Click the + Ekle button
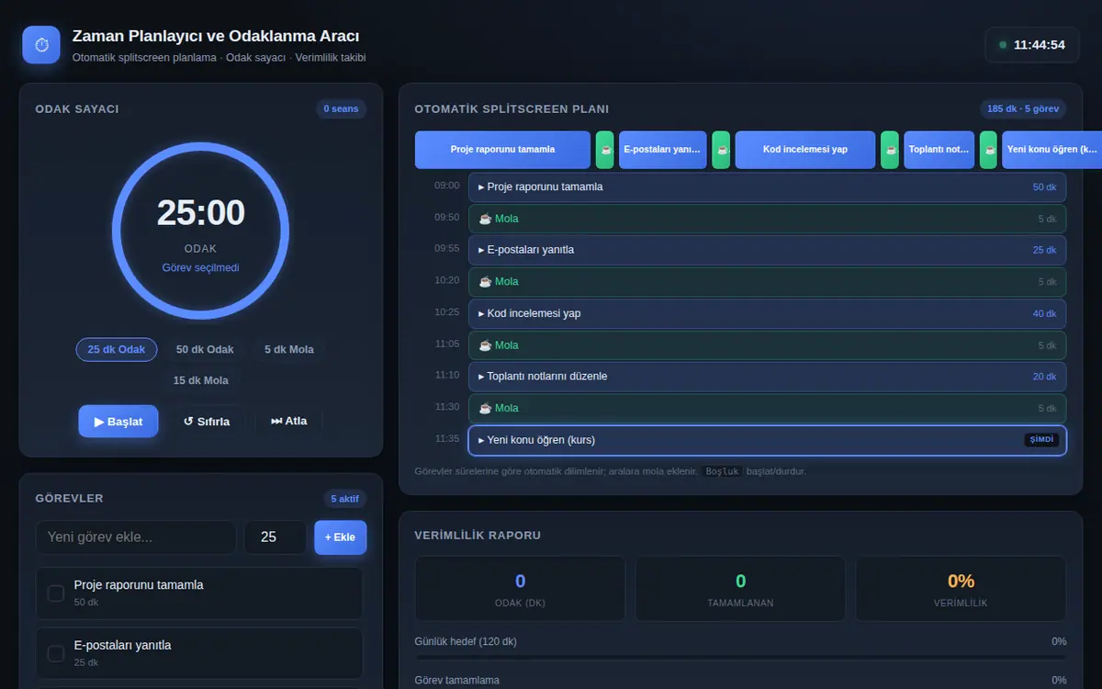 pyautogui.click(x=340, y=537)
